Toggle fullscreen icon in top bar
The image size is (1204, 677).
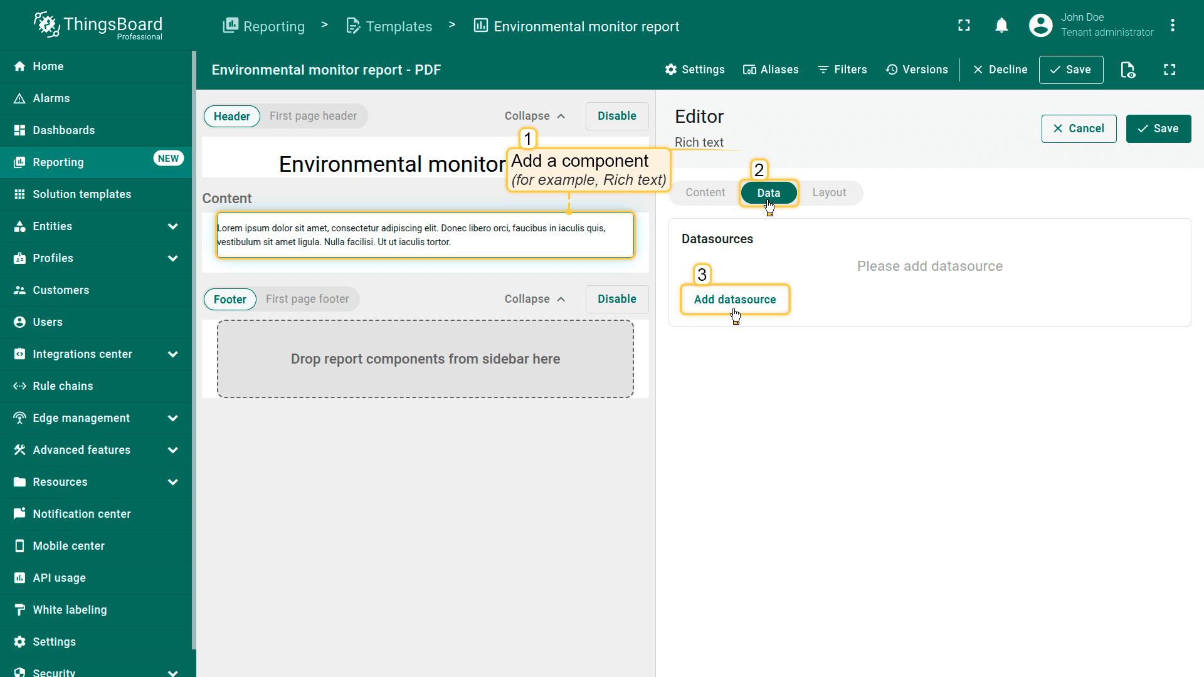[x=964, y=26]
